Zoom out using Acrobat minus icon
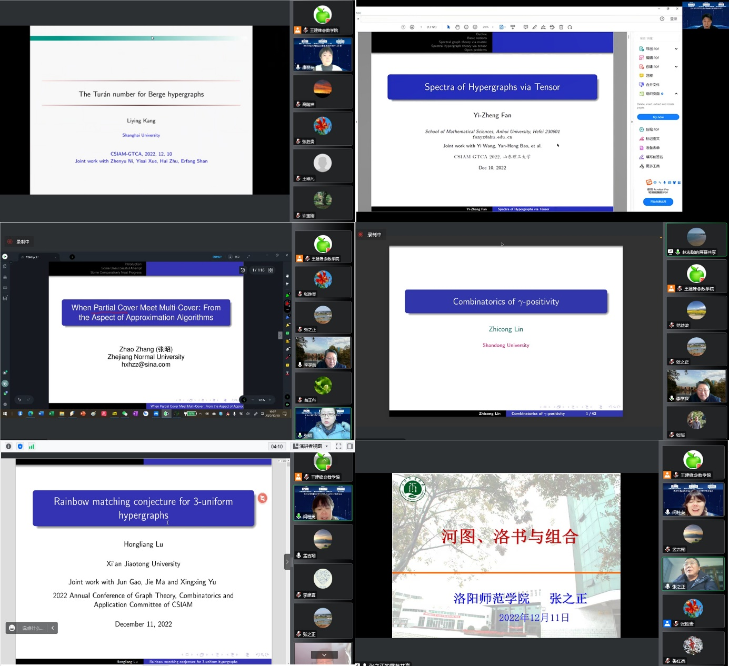 point(466,27)
